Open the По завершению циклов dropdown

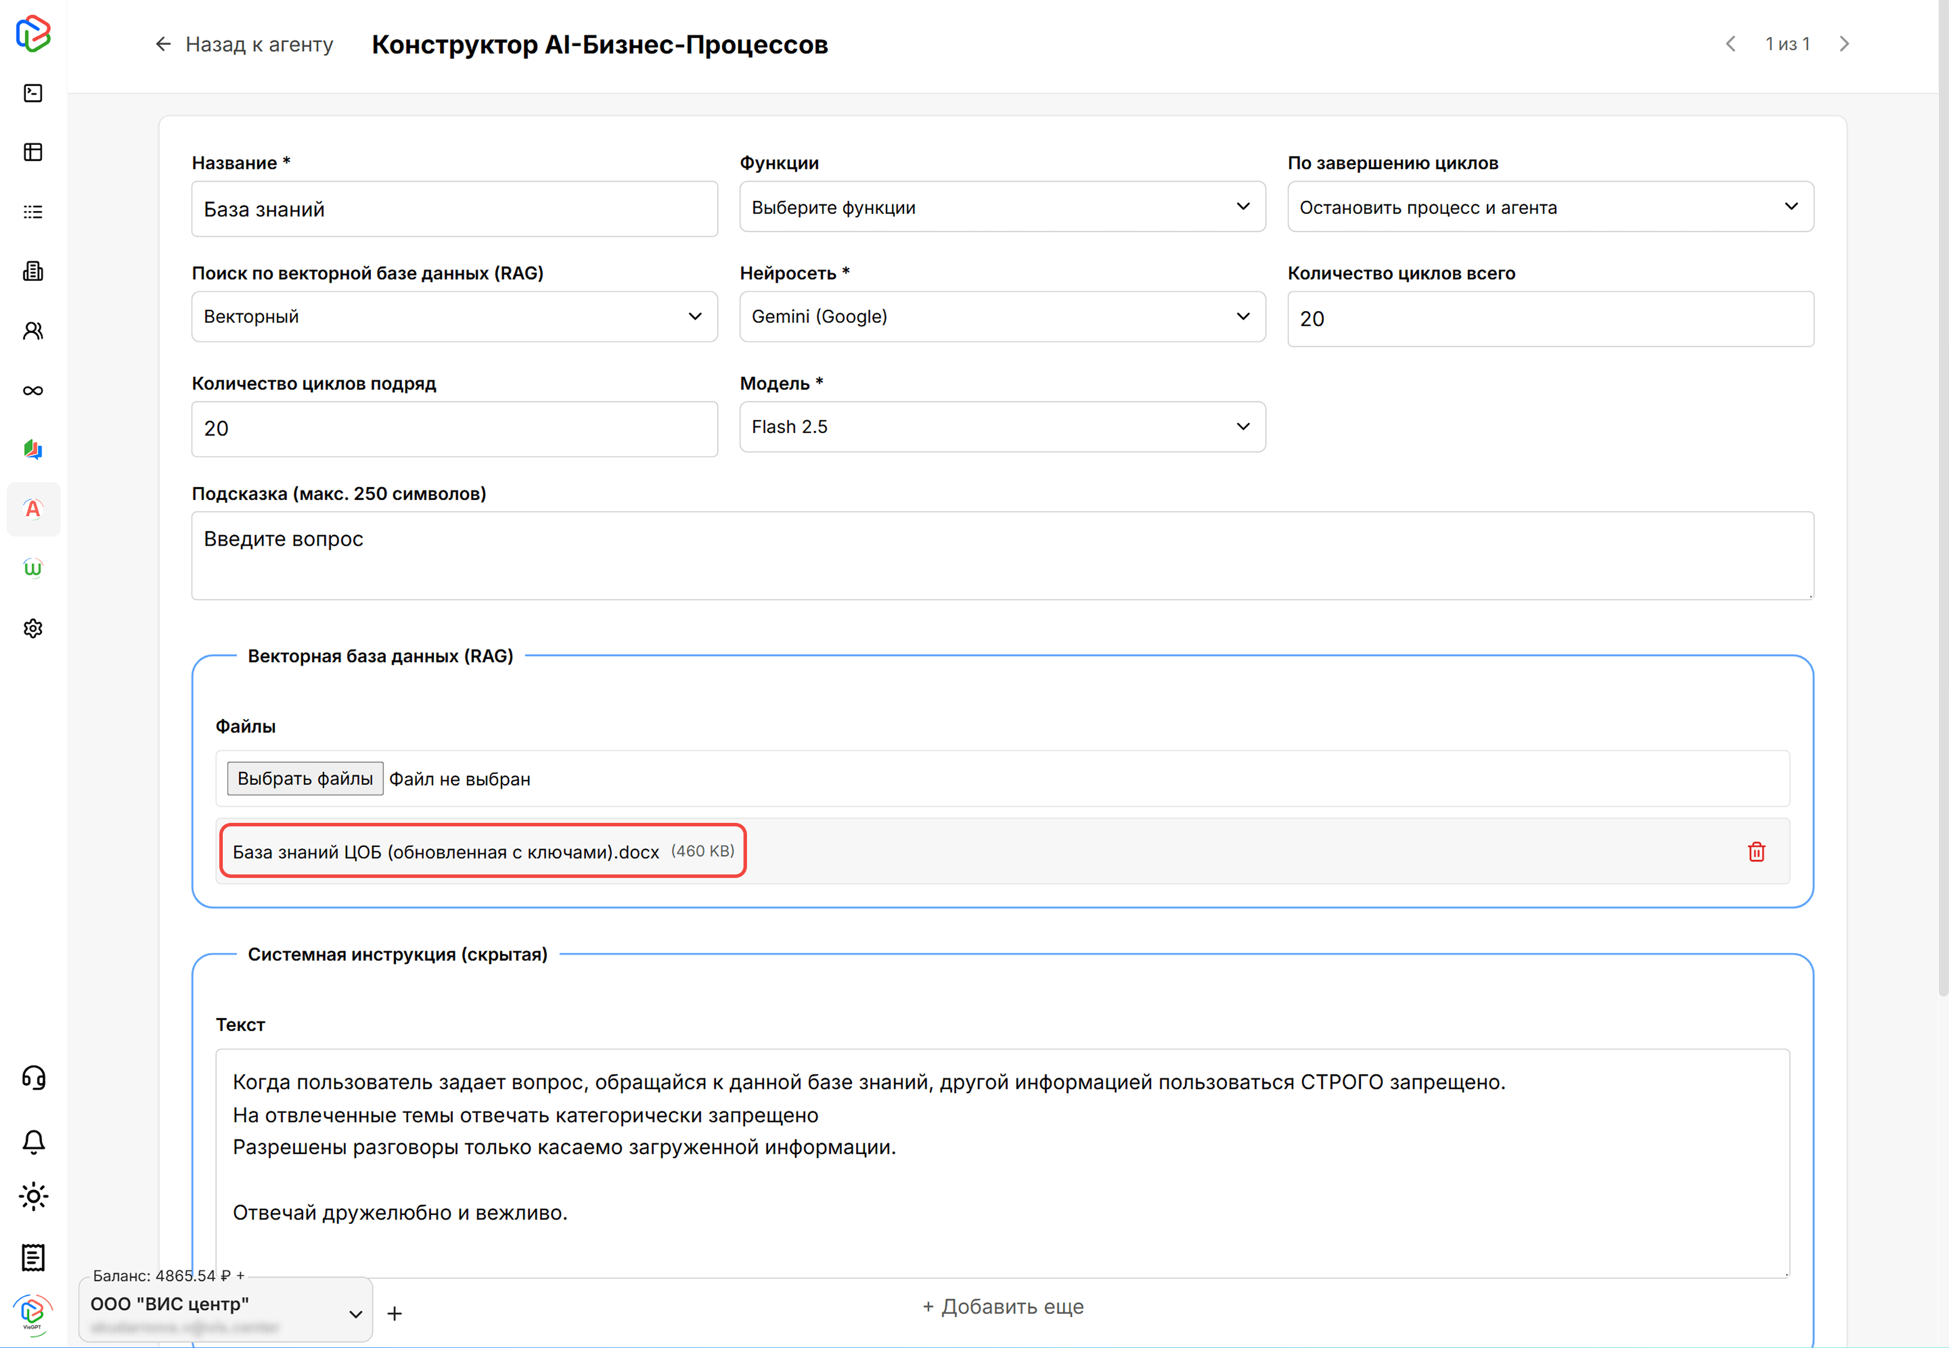coord(1549,207)
